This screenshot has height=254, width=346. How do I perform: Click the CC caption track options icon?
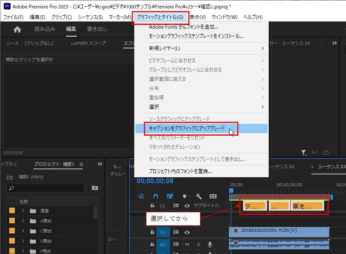pyautogui.click(x=213, y=196)
